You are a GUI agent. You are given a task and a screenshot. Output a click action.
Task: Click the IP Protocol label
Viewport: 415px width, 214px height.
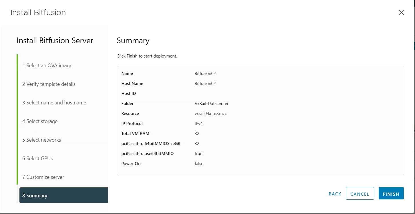point(132,124)
